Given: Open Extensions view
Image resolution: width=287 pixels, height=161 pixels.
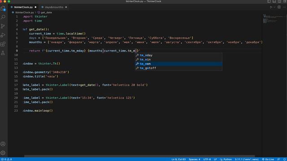Looking at the screenshot, I should [3, 44].
